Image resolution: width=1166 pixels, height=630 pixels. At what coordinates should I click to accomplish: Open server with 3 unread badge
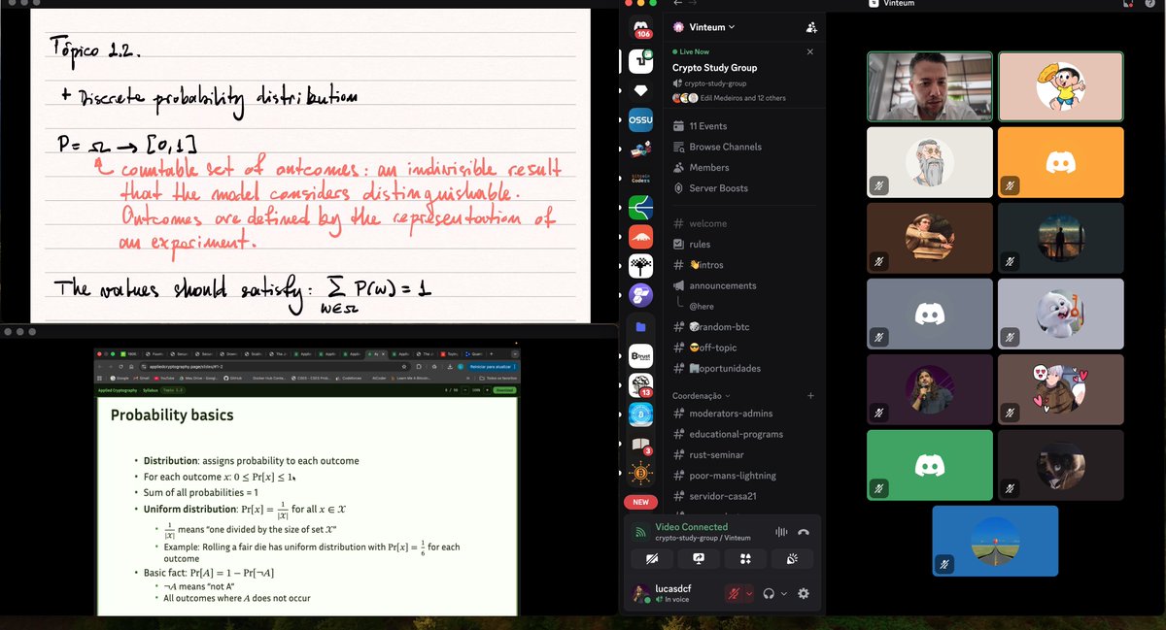(x=640, y=444)
